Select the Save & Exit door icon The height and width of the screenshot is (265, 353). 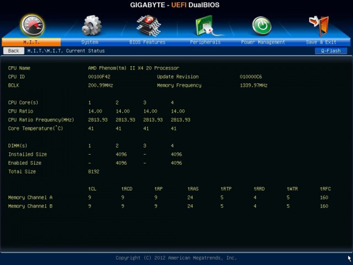pyautogui.click(x=319, y=26)
